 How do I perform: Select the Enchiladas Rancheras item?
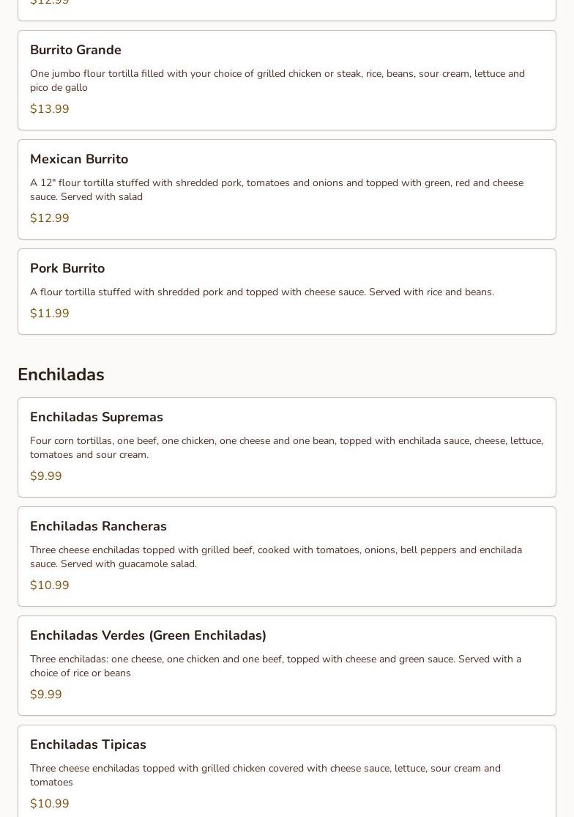click(98, 526)
